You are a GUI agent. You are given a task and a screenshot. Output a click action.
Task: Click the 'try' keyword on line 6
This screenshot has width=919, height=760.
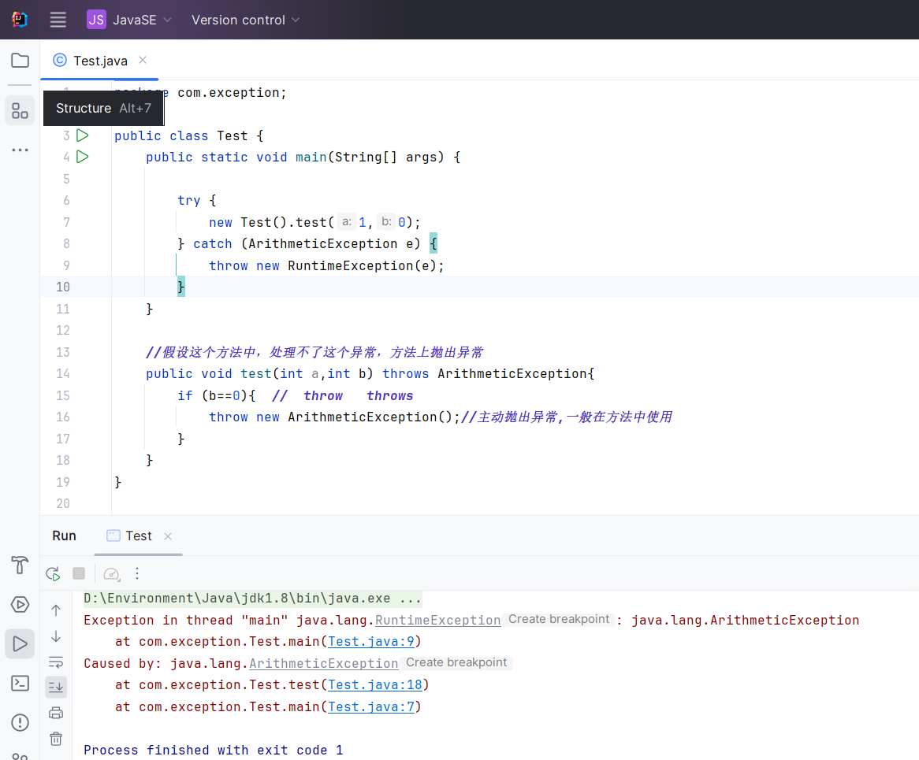pyautogui.click(x=188, y=200)
